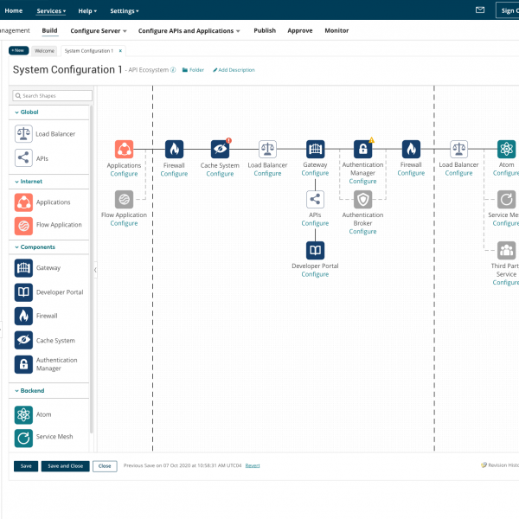
Task: Pick the Service Mesh palette shape
Action: click(23, 438)
